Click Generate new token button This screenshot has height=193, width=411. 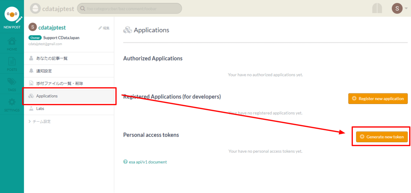click(x=382, y=137)
